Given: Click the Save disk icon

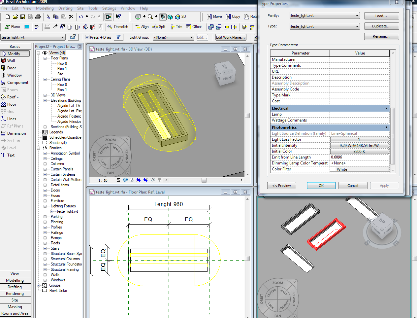Looking at the screenshot, I should pyautogui.click(x=23, y=17).
